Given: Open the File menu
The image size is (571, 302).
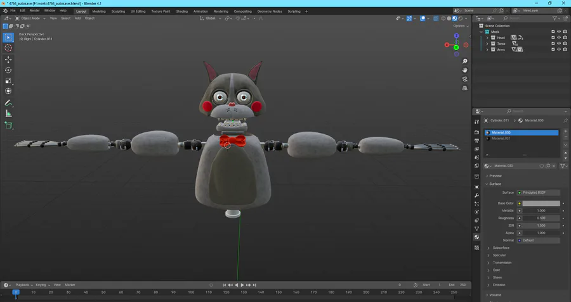Looking at the screenshot, I should coord(13,11).
